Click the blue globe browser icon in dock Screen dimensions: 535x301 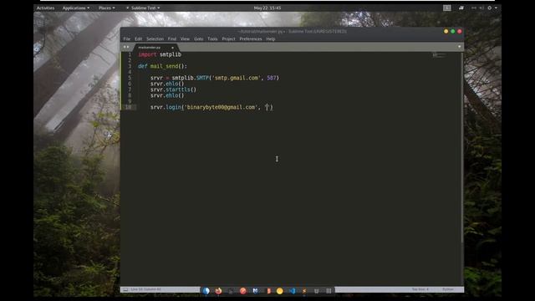pyautogui.click(x=206, y=291)
